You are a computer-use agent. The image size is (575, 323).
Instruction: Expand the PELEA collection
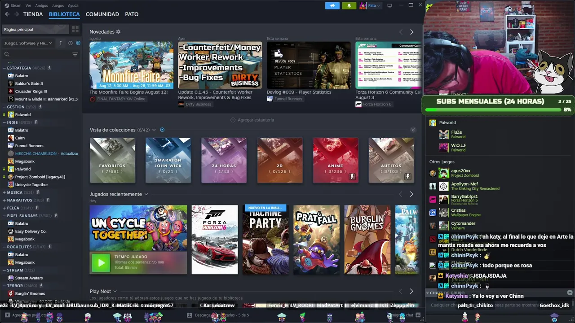pos(4,208)
